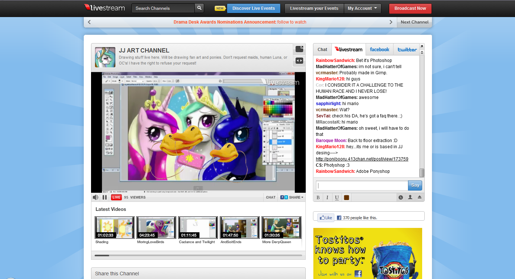Click the magnifier search button

[x=199, y=8]
